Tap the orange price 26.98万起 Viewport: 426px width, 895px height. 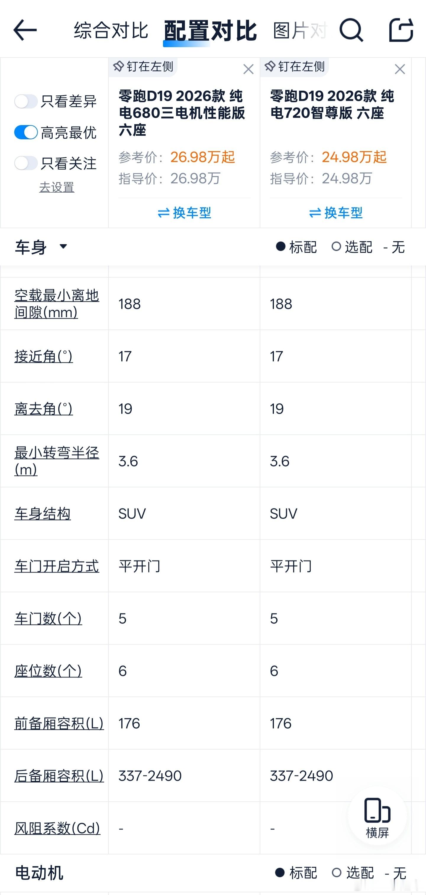[203, 157]
